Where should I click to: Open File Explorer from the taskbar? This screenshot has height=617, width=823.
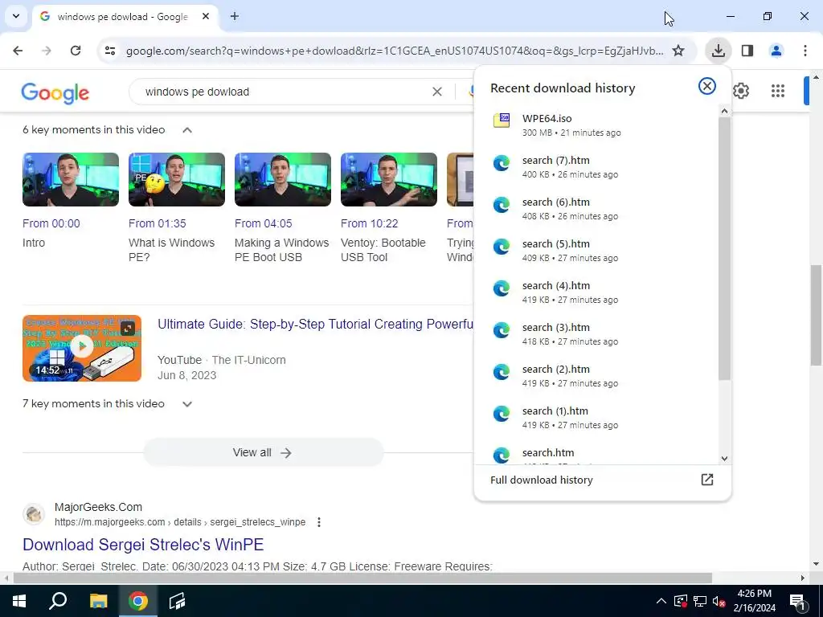98,601
